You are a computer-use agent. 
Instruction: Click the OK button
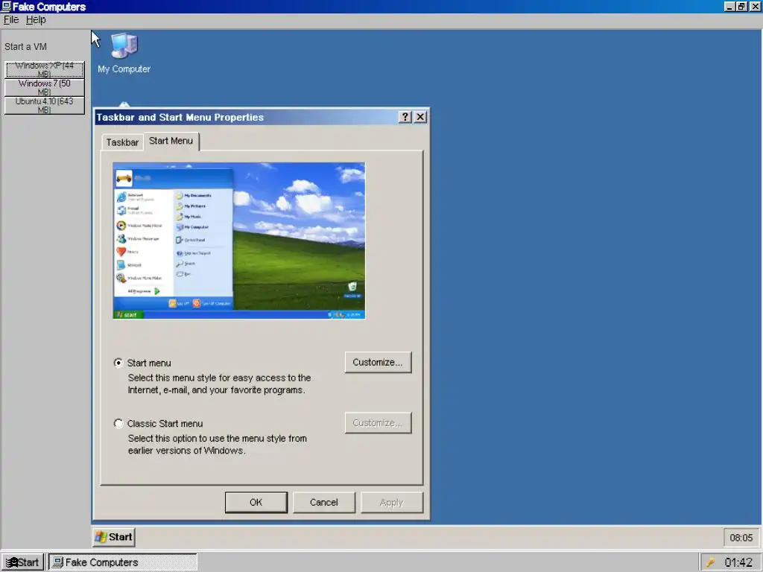[256, 503]
